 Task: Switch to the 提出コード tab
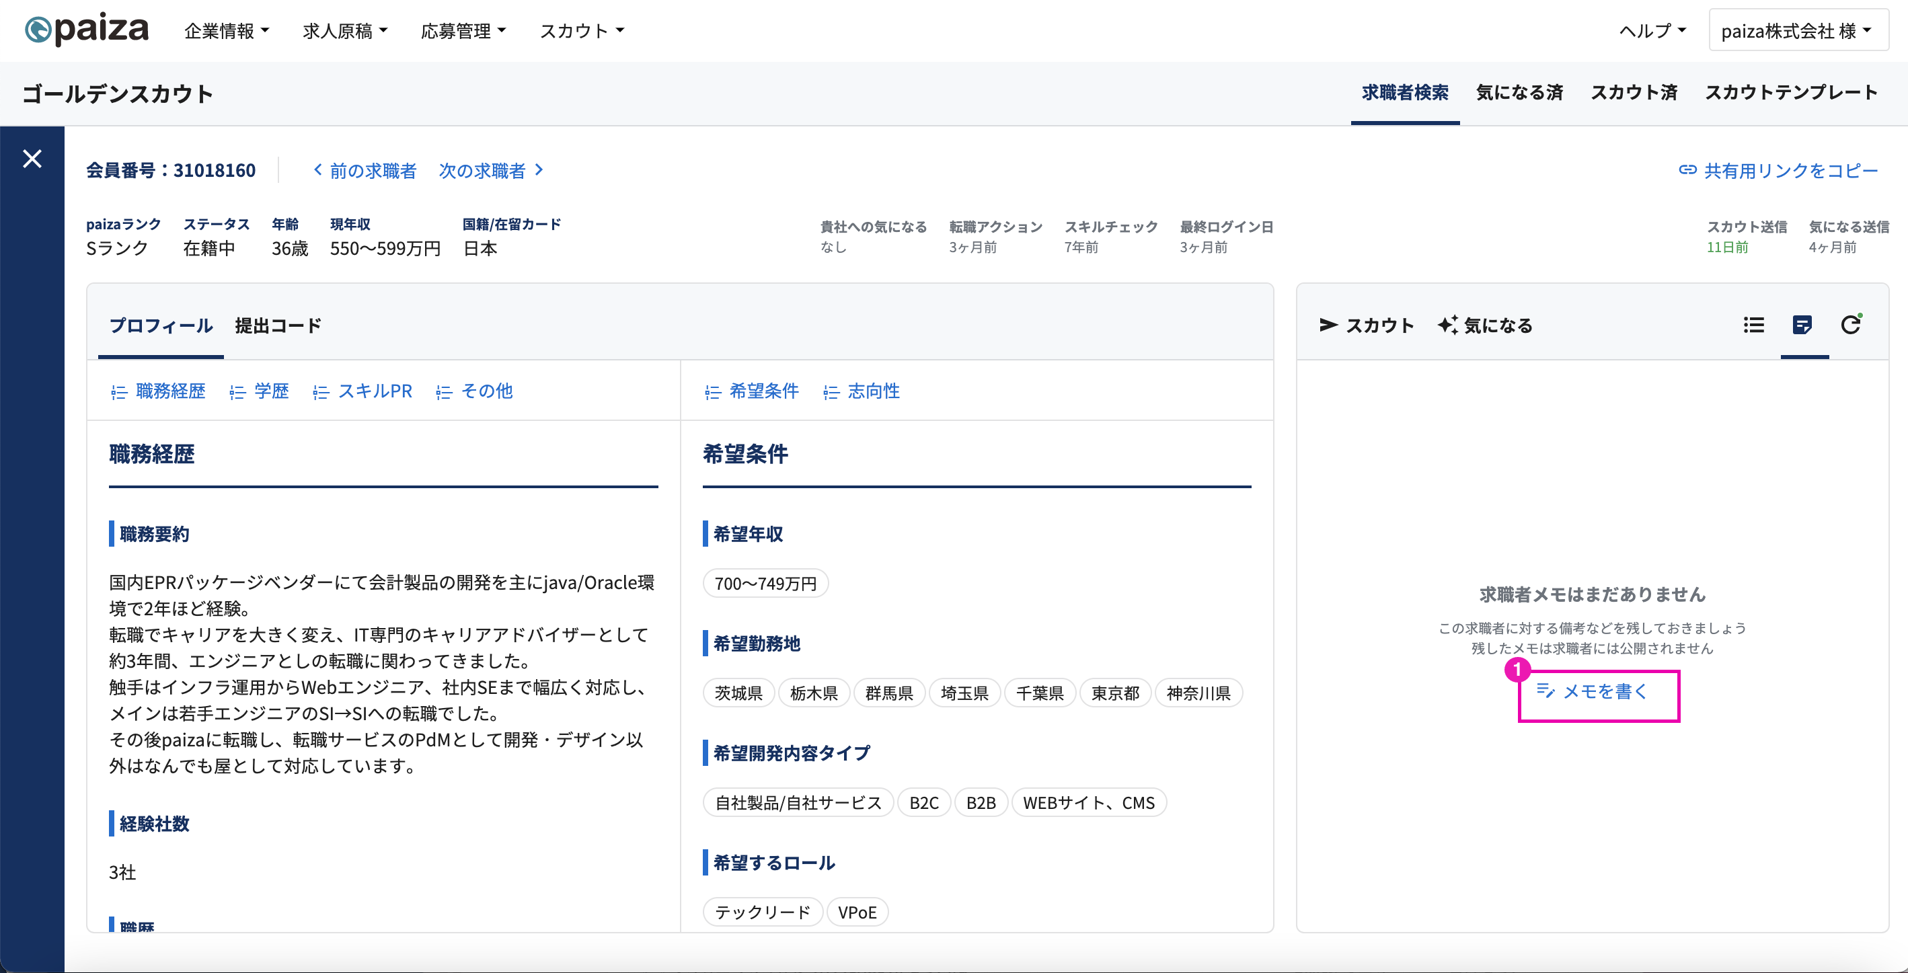point(278,325)
